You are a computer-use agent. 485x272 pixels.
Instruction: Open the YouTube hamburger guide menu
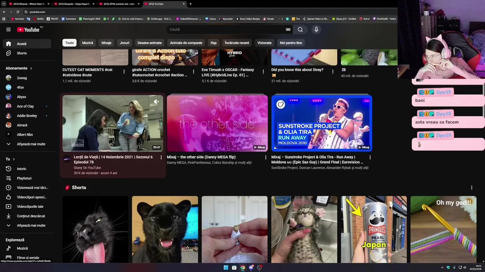tap(8, 29)
